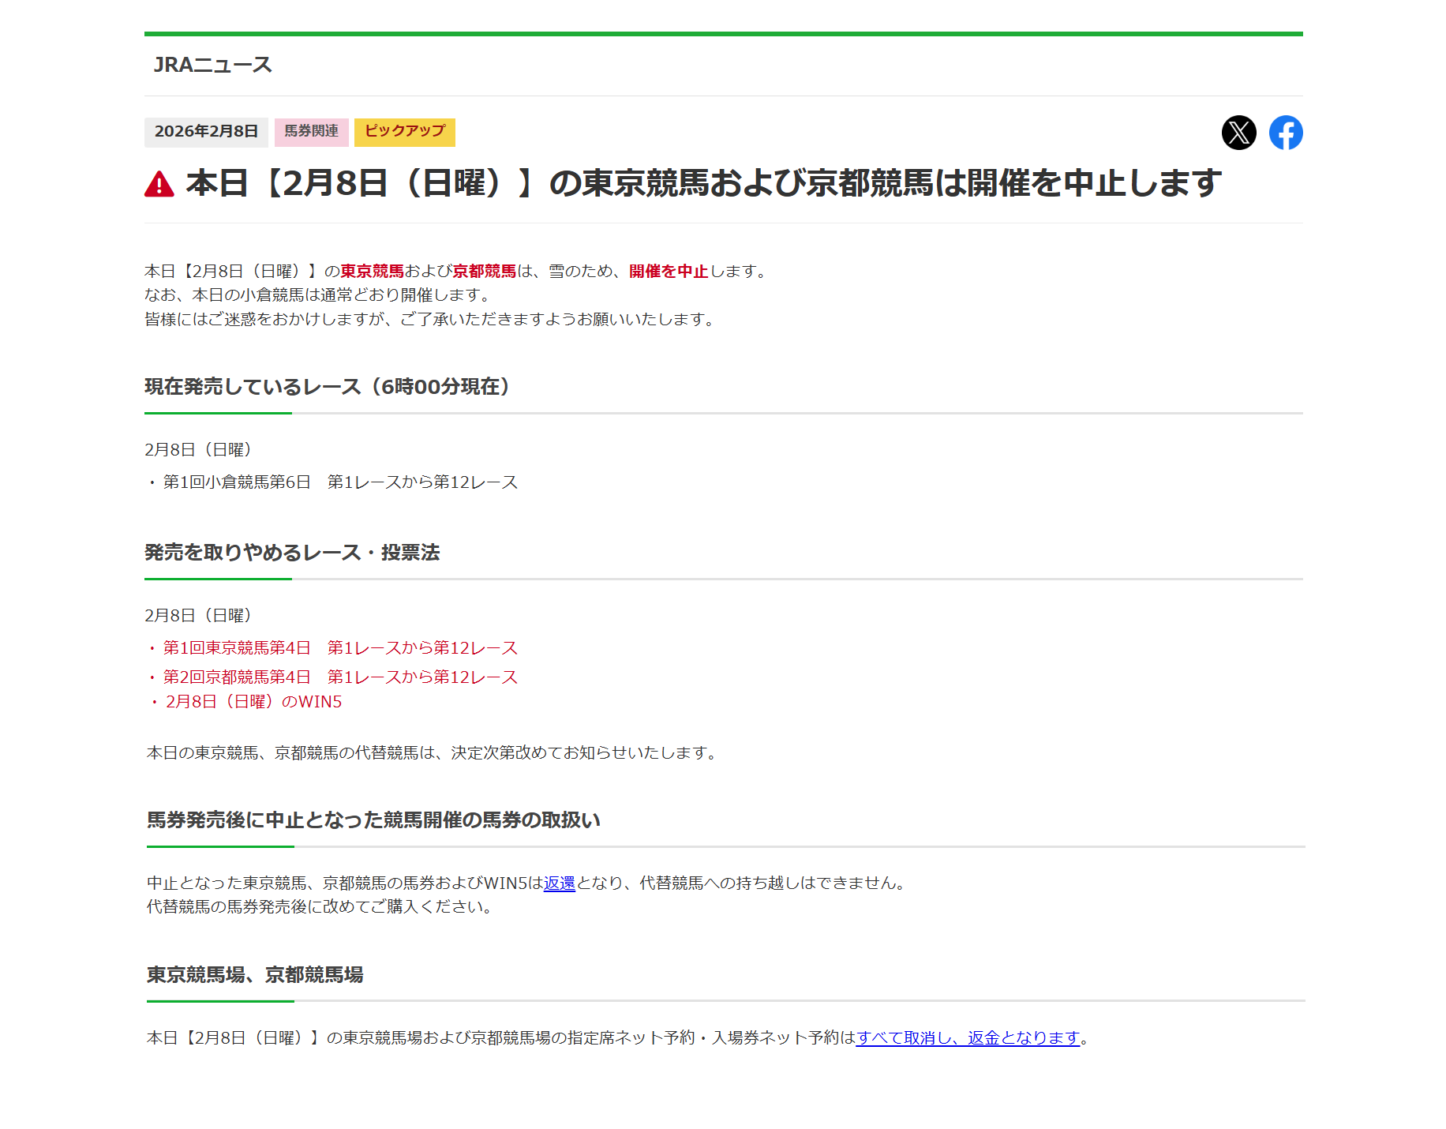Select the 馬券関連 category tag
This screenshot has height=1129, width=1446.
[311, 132]
